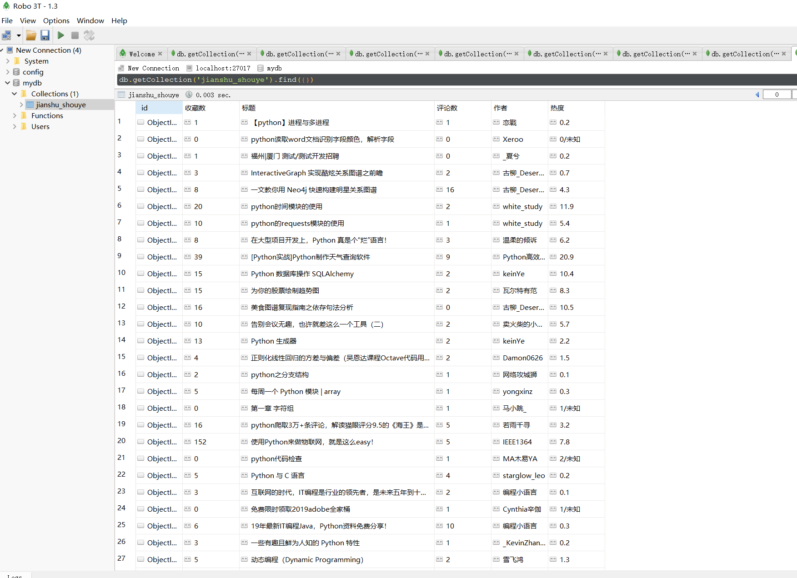Select title cell Python 数据库操作 SQLAlchemy
Image resolution: width=797 pixels, height=578 pixels.
pos(336,274)
